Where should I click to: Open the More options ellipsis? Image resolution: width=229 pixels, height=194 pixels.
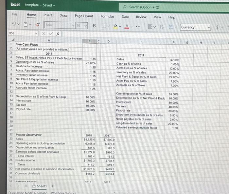coord(138,27)
